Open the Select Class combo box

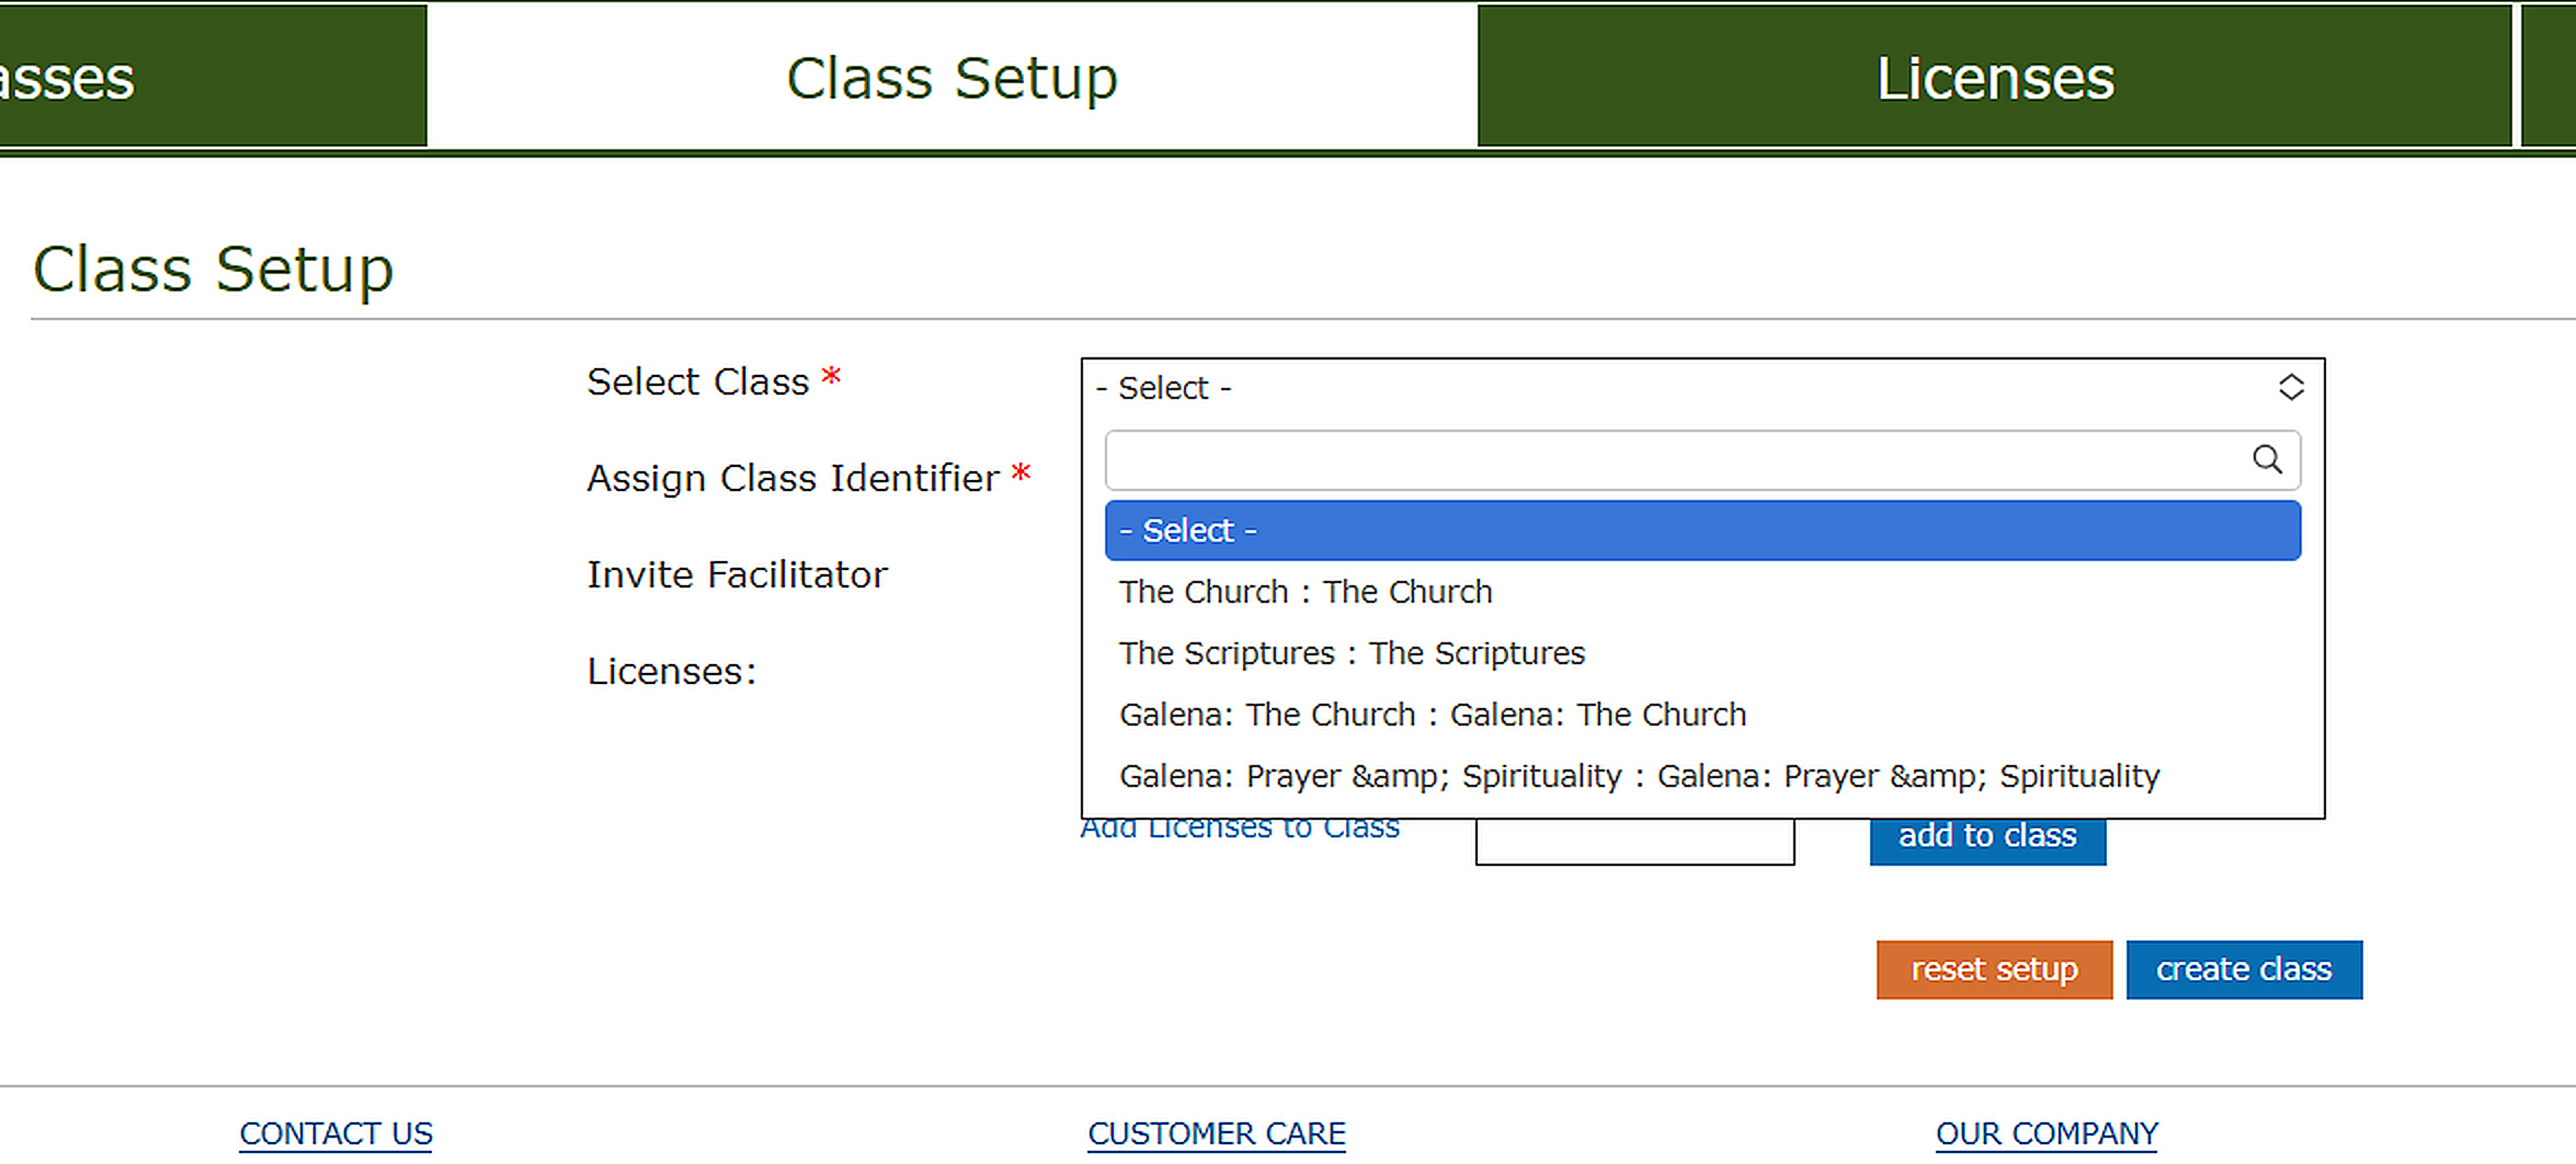[1600, 388]
